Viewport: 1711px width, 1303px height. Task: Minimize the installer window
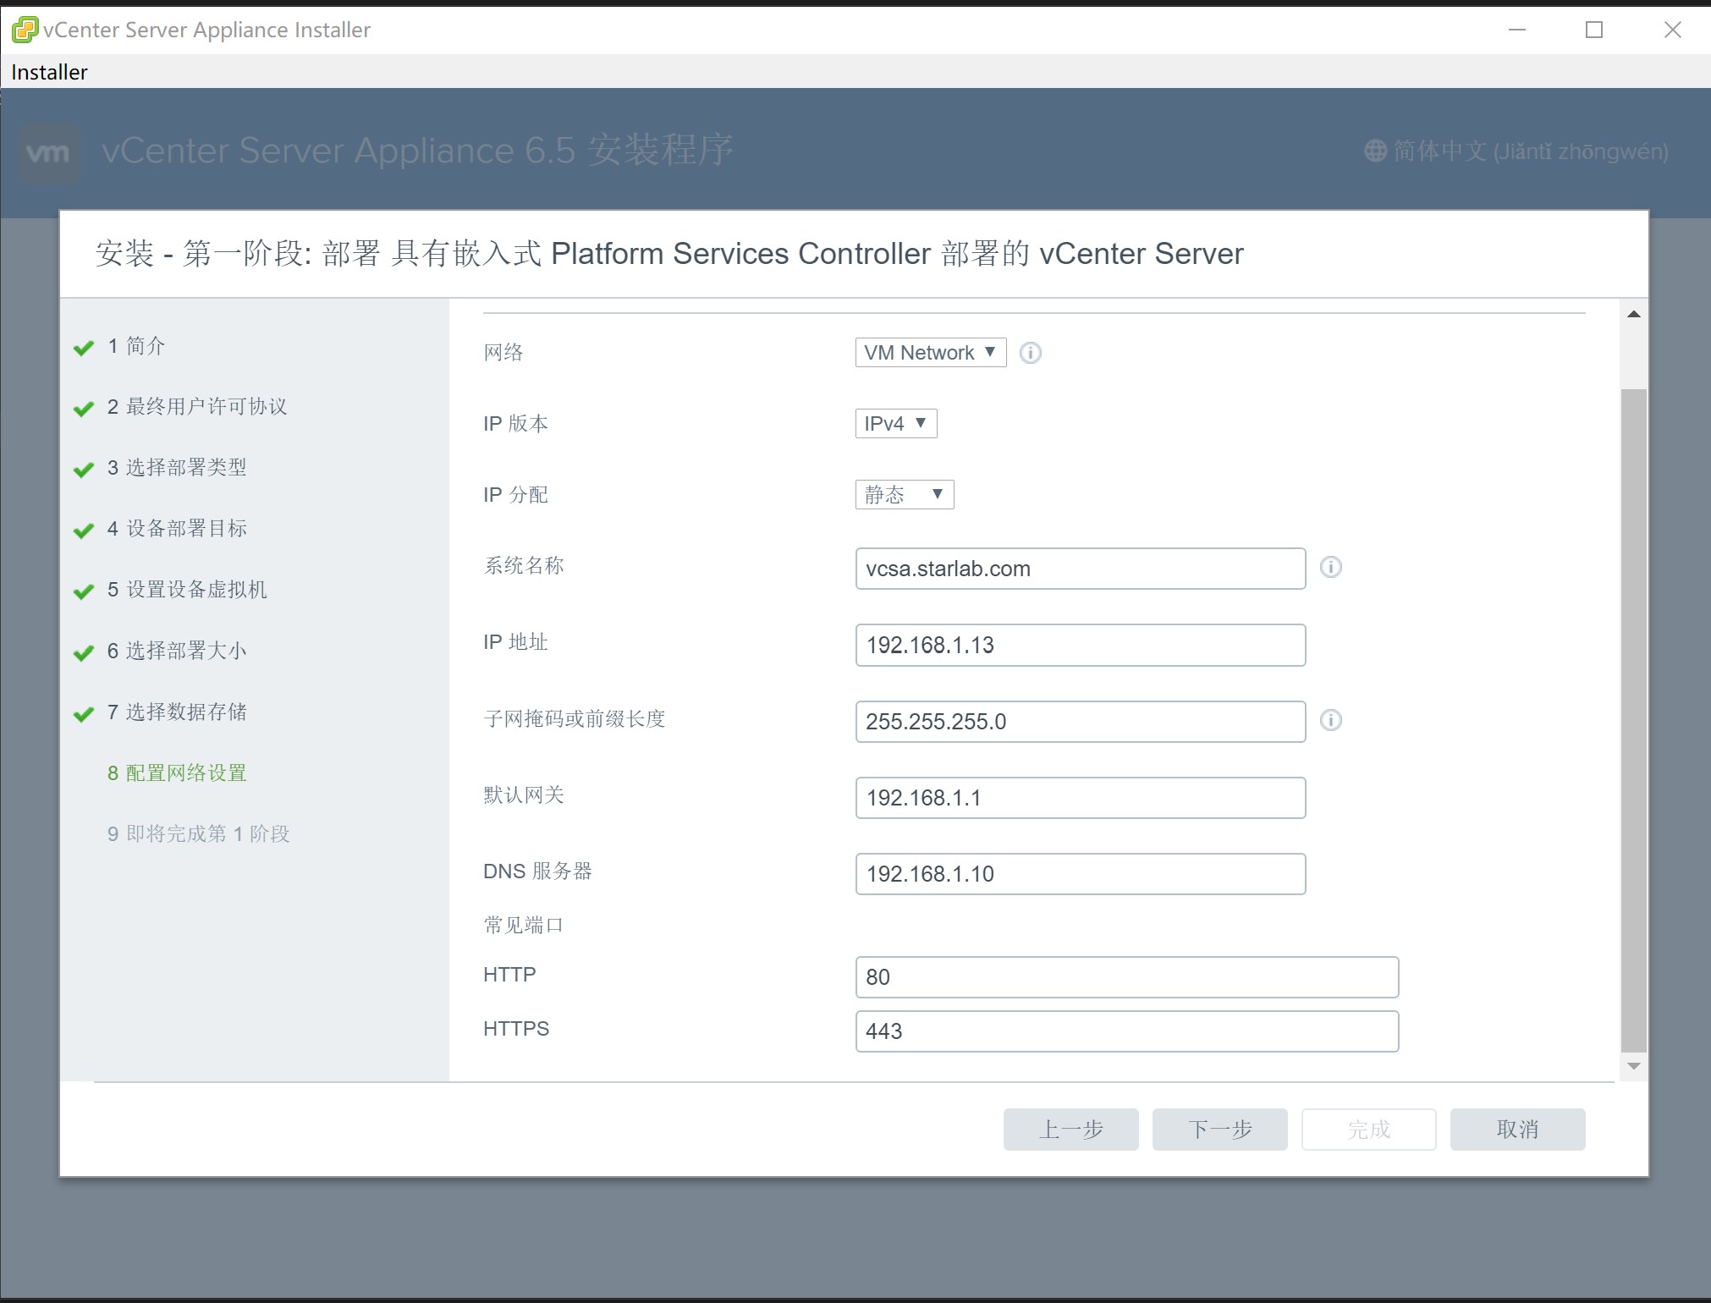pyautogui.click(x=1517, y=30)
